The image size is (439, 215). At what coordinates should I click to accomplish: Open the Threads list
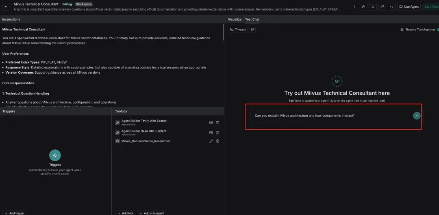coord(238,30)
